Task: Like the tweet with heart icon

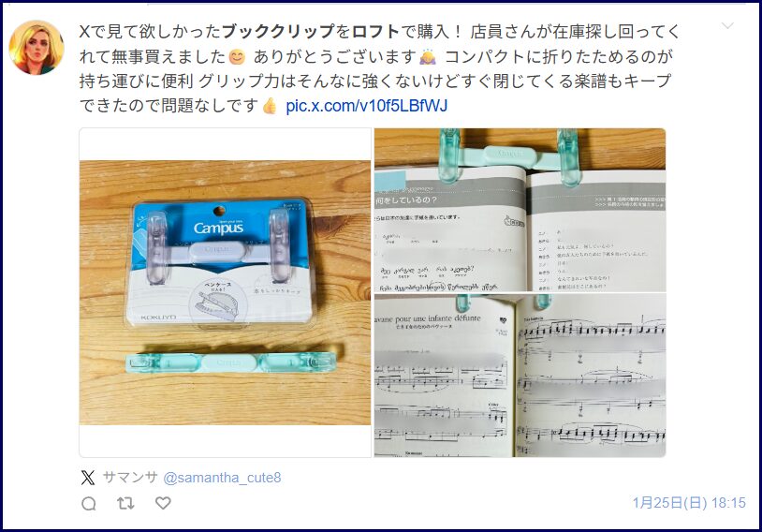Action: pyautogui.click(x=163, y=503)
